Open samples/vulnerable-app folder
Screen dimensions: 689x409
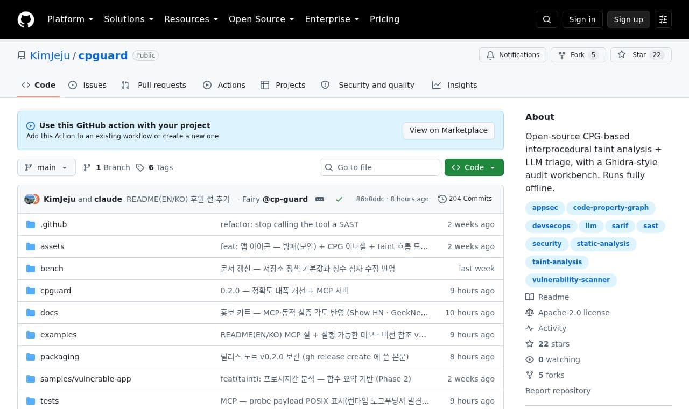pyautogui.click(x=86, y=379)
